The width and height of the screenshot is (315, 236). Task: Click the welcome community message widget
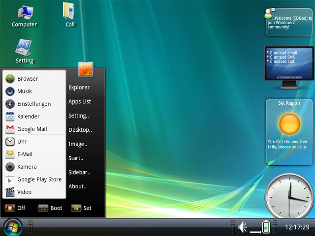tap(289, 23)
